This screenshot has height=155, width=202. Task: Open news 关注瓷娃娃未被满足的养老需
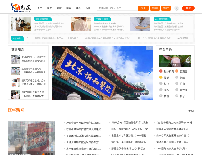pos(84,142)
